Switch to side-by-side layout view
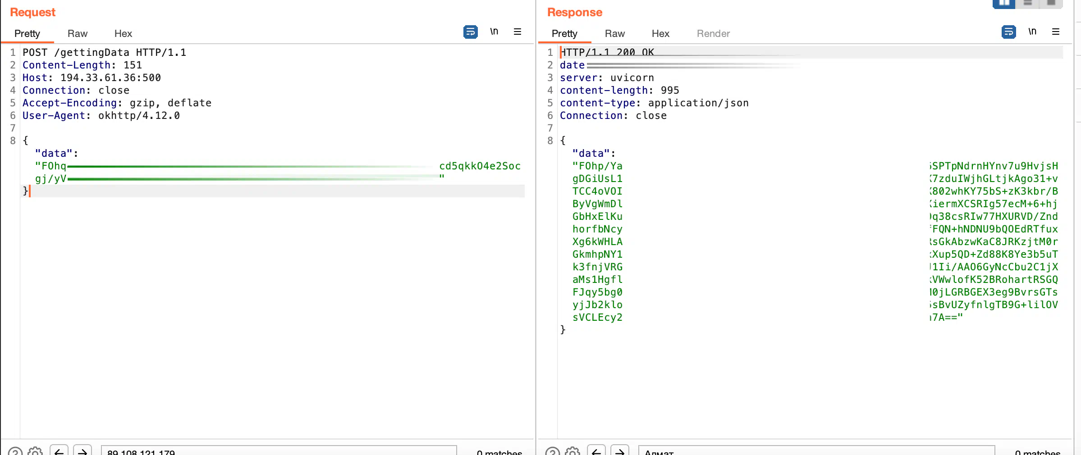Image resolution: width=1081 pixels, height=455 pixels. tap(1004, 4)
